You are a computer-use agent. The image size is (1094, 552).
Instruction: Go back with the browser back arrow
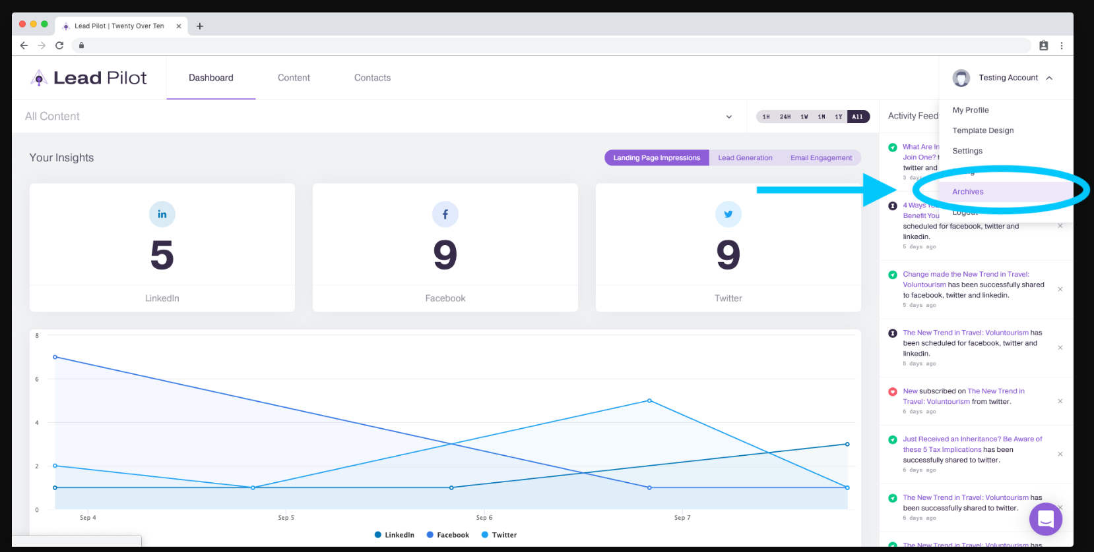(x=24, y=45)
